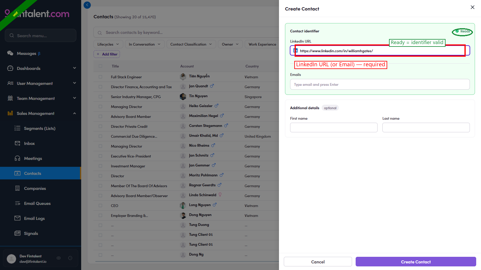The height and width of the screenshot is (270, 481).
Task: Click the Cancel button
Action: click(x=318, y=262)
